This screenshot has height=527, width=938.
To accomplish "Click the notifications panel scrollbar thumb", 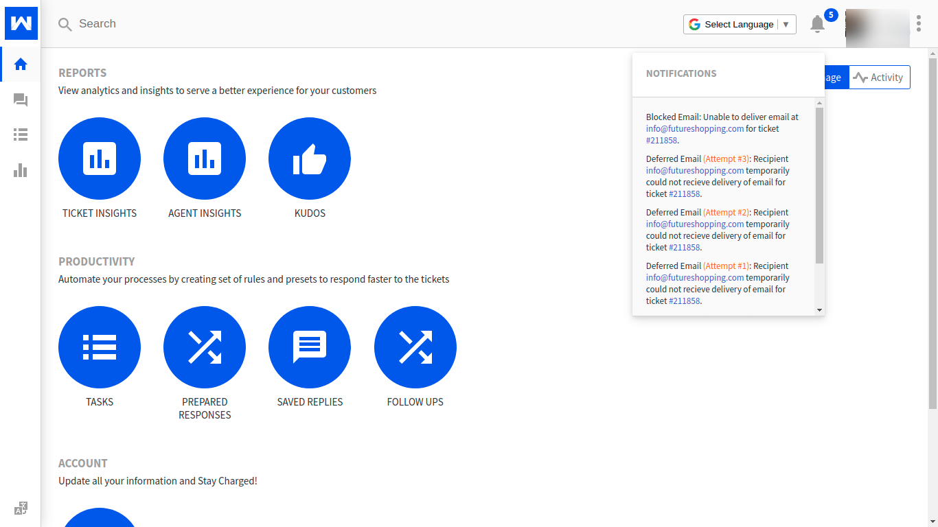I will (x=819, y=185).
